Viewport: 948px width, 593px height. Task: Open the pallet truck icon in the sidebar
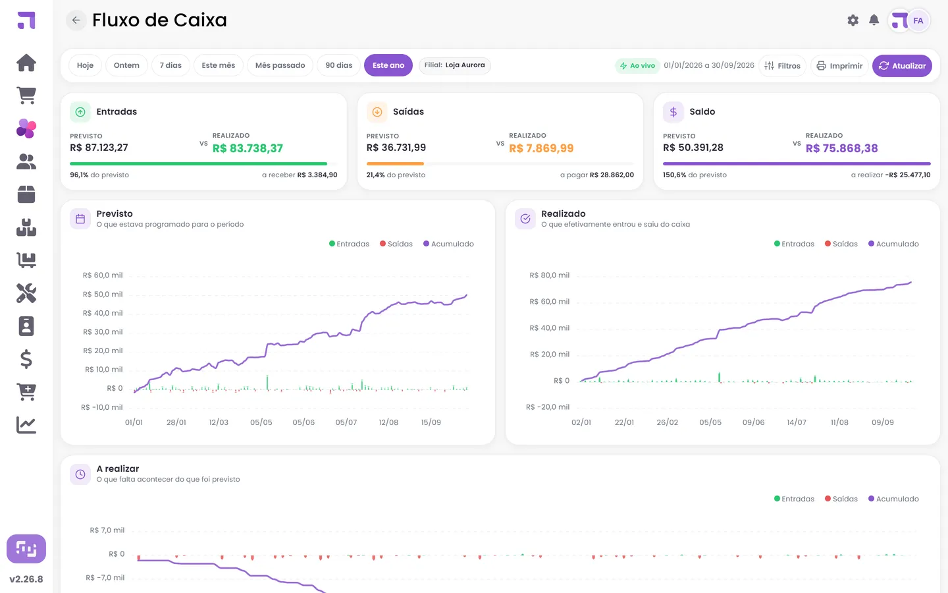[x=26, y=260]
